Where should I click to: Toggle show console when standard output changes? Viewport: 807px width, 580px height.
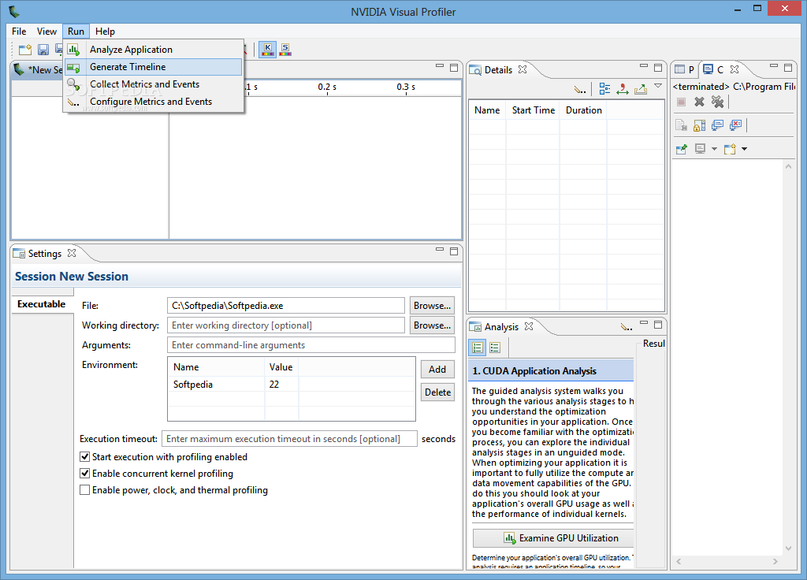coord(717,125)
